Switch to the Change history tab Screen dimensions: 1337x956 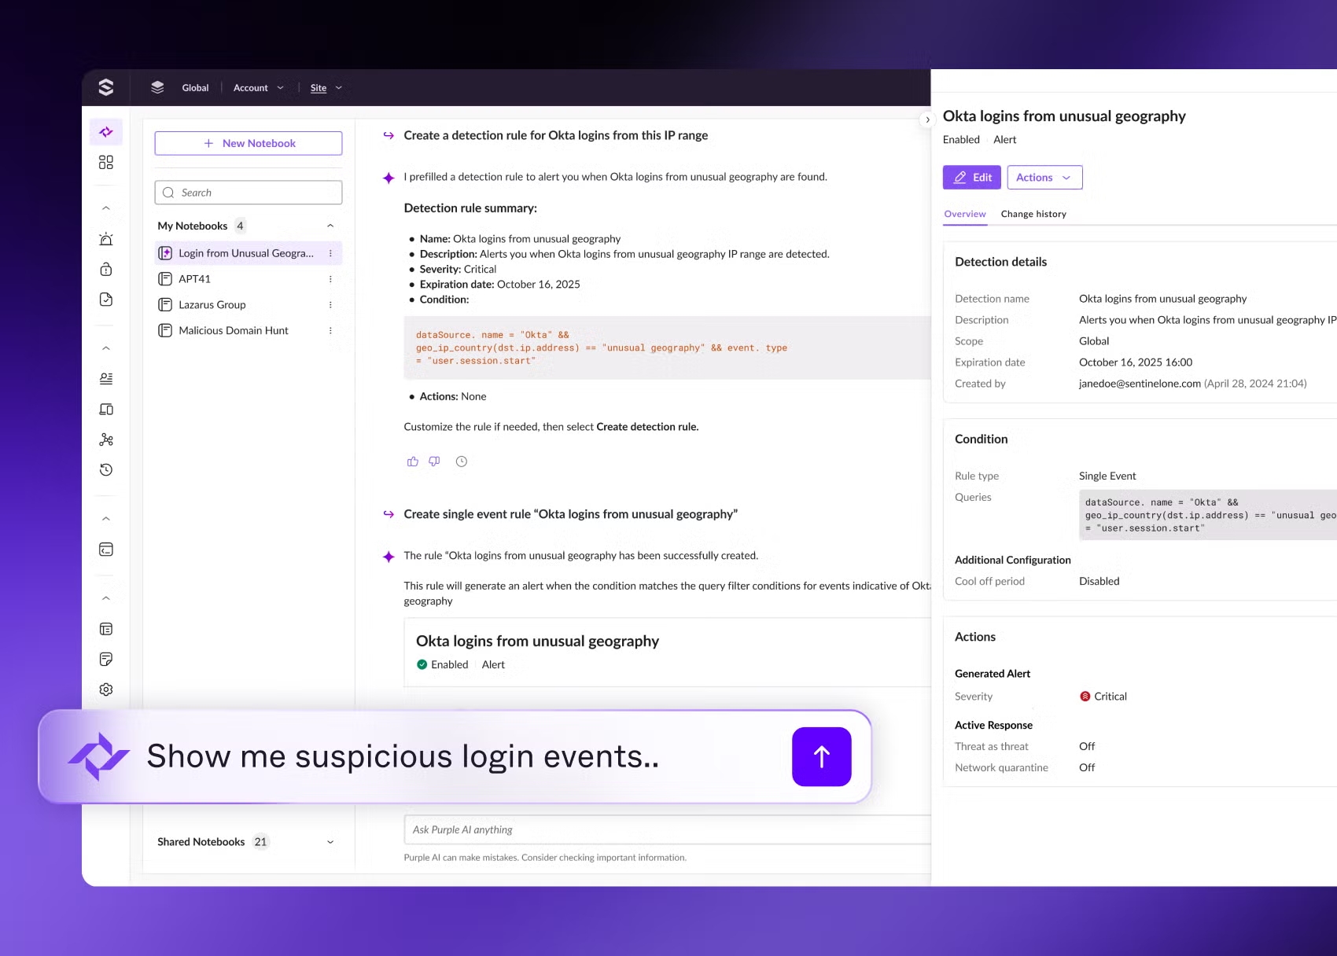pos(1033,214)
